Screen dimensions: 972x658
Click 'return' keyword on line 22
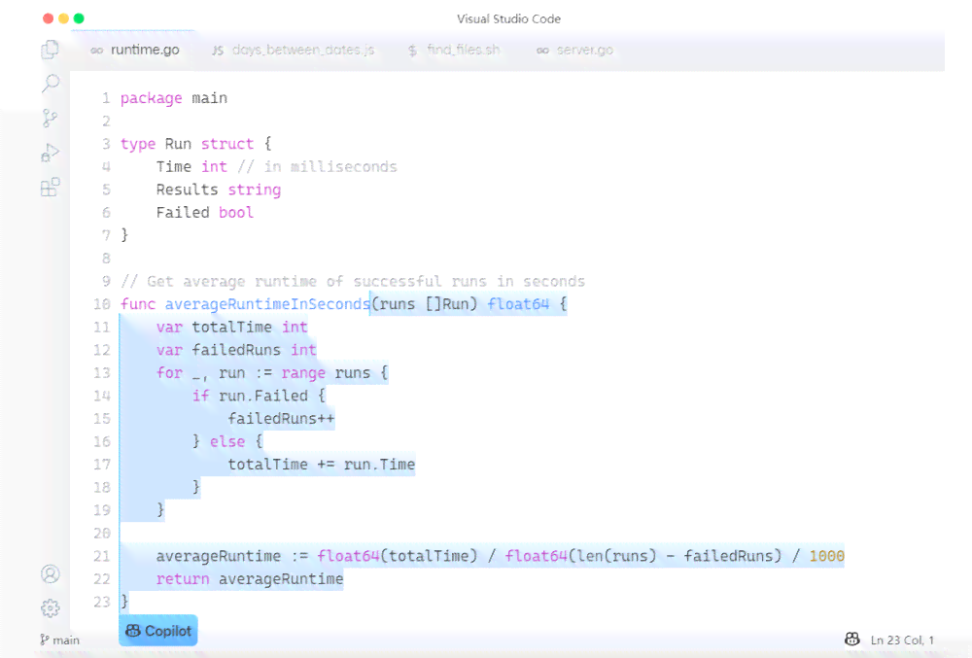coord(183,579)
